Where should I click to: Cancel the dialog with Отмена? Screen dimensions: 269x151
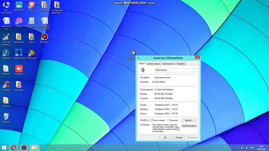pos(179,138)
